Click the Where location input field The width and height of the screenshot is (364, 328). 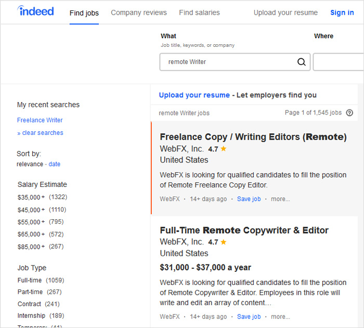tap(338, 62)
